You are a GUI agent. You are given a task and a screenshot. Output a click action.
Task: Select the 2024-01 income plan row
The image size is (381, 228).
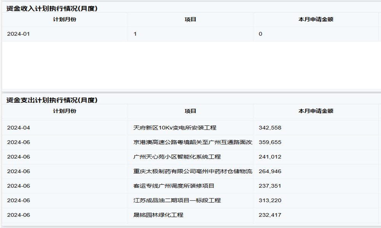click(18, 34)
